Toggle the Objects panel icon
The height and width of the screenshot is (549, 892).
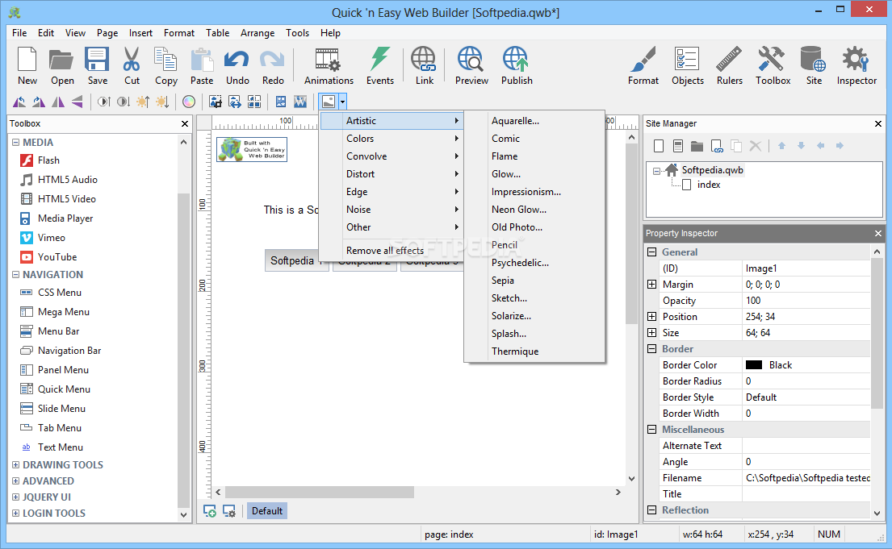(687, 65)
